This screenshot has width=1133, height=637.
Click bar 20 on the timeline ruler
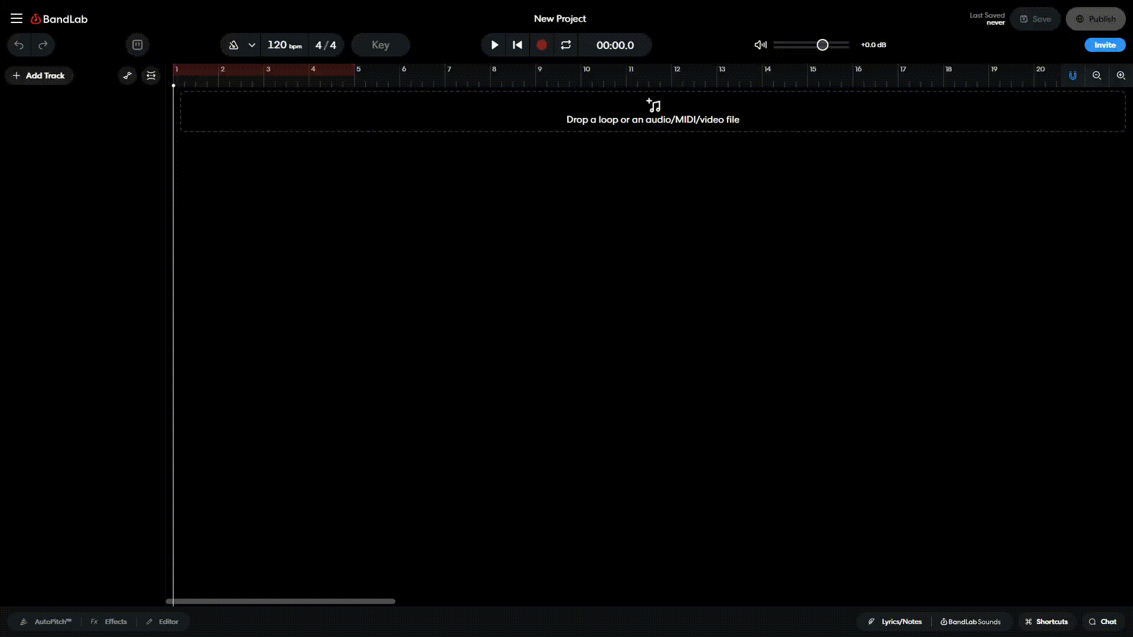[1040, 70]
